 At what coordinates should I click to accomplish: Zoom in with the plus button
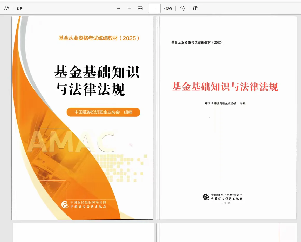[x=129, y=8]
